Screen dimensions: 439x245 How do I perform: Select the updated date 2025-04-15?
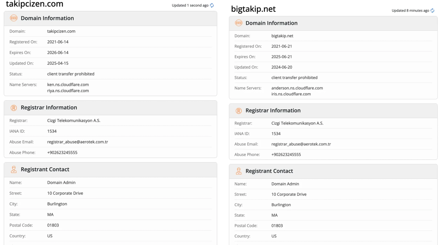point(58,63)
